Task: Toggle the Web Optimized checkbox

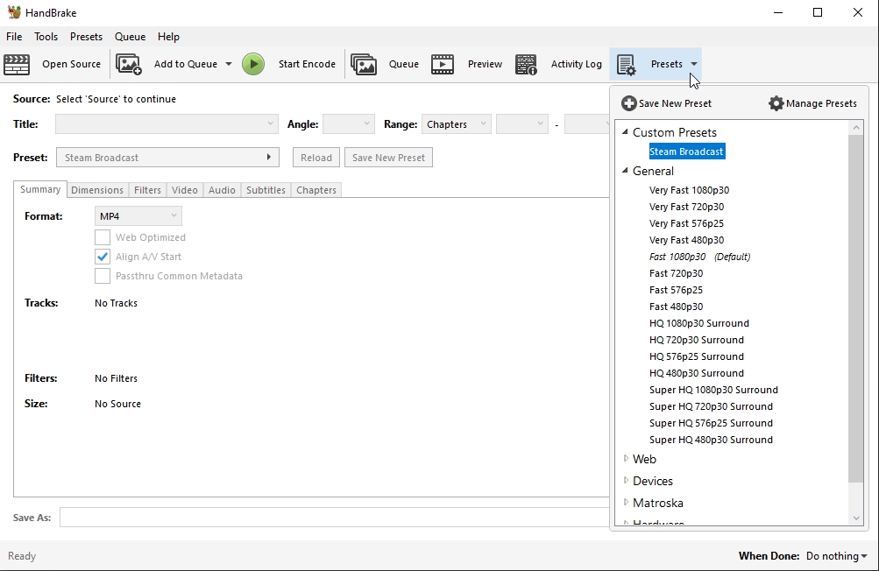Action: 102,237
